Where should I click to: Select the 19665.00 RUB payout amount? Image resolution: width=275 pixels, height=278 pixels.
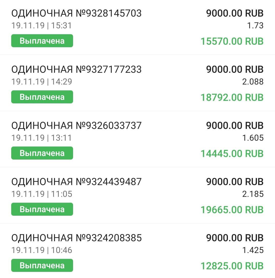tap(232, 210)
